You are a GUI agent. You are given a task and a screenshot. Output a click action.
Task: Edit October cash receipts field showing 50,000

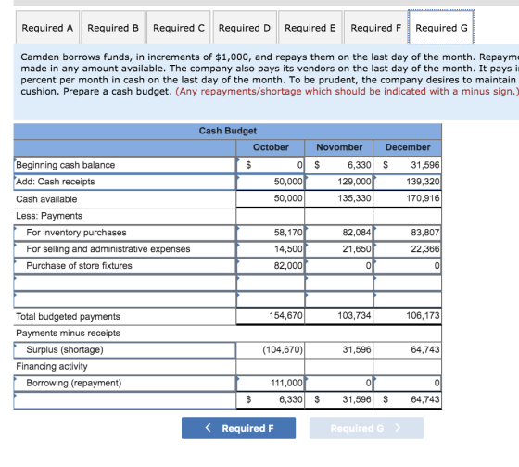tap(271, 182)
